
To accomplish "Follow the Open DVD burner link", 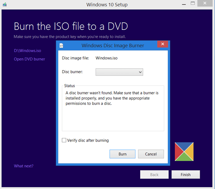I will [29, 59].
